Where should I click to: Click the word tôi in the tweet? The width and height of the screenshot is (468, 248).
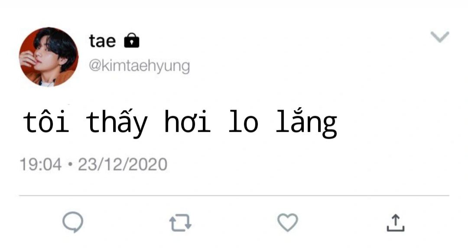tap(46, 121)
